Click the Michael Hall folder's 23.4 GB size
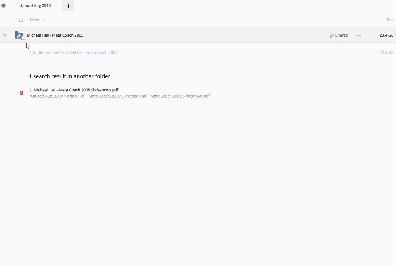The image size is (396, 266). pyautogui.click(x=386, y=35)
